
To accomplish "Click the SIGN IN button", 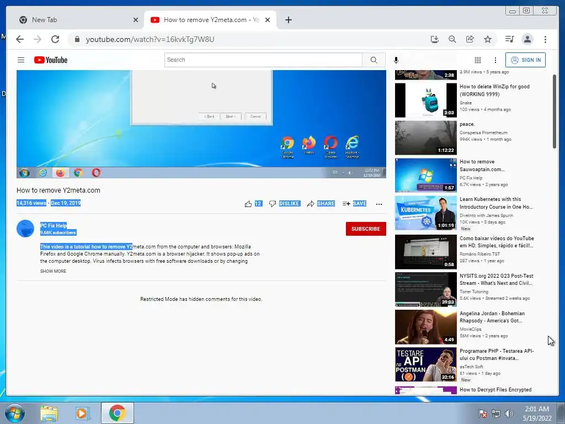I will tap(525, 60).
